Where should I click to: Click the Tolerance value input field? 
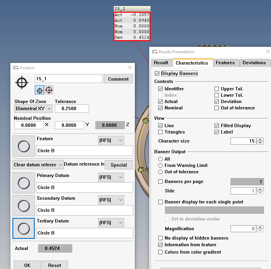[72, 108]
